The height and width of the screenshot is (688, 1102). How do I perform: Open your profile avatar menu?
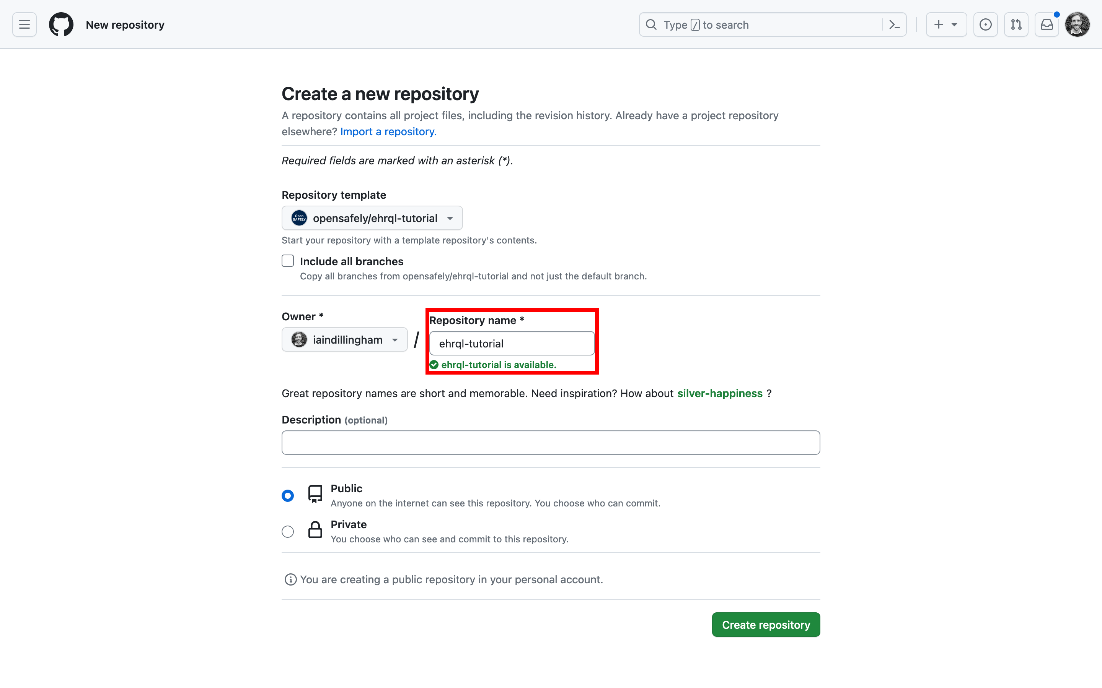coord(1078,24)
